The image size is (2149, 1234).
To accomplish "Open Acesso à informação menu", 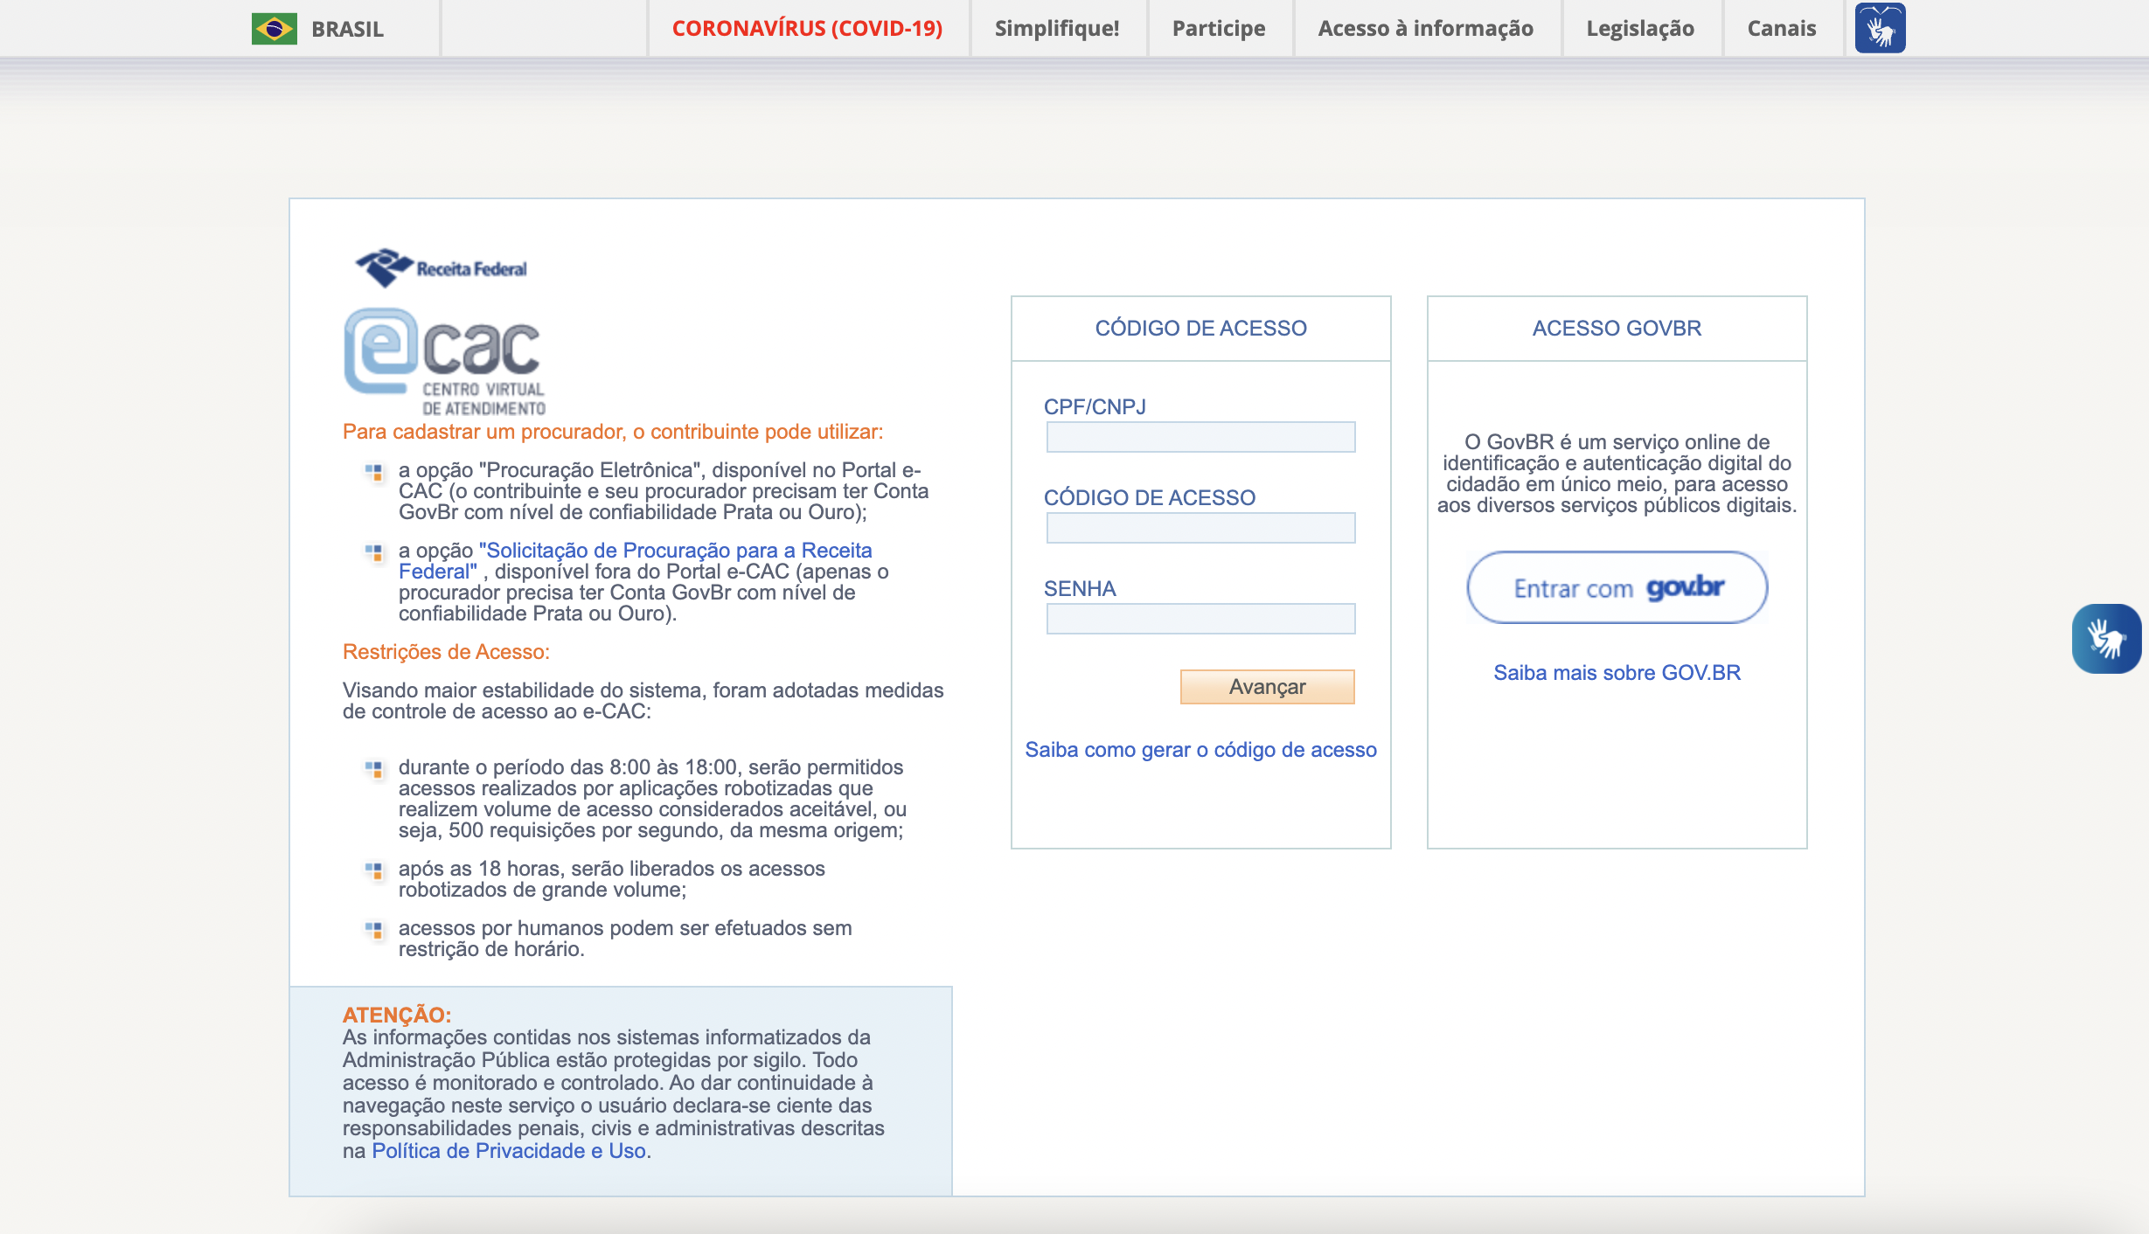I will pos(1425,29).
